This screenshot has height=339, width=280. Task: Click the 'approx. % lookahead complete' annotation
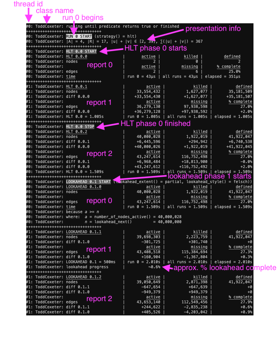(225, 268)
